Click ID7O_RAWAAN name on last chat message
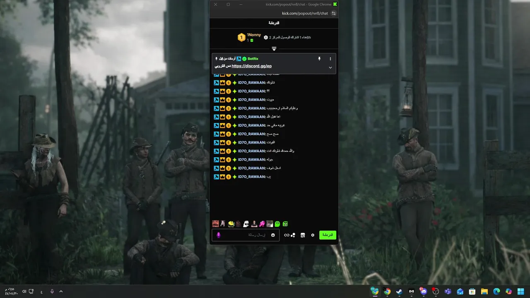The height and width of the screenshot is (298, 530). point(252,177)
